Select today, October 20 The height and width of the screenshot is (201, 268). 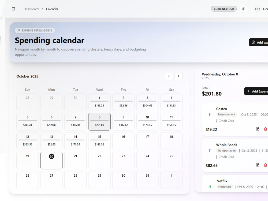pos(51,161)
